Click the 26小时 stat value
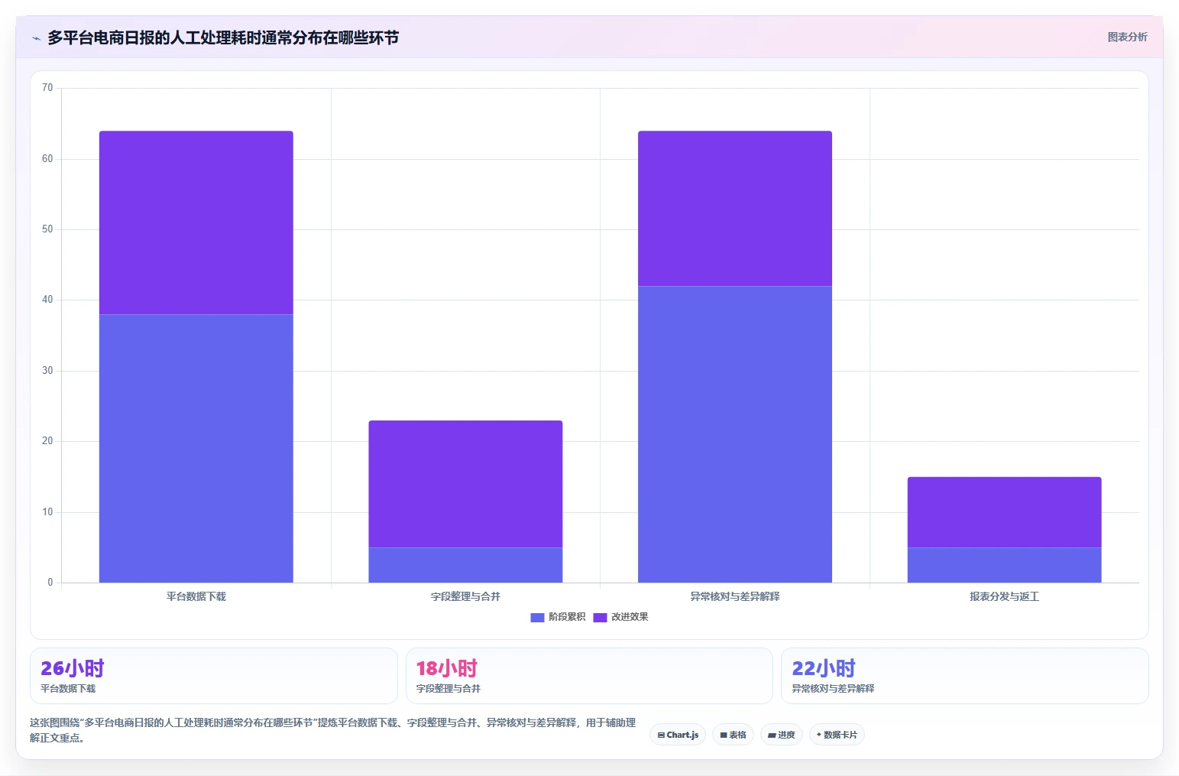1179x776 pixels. point(73,668)
